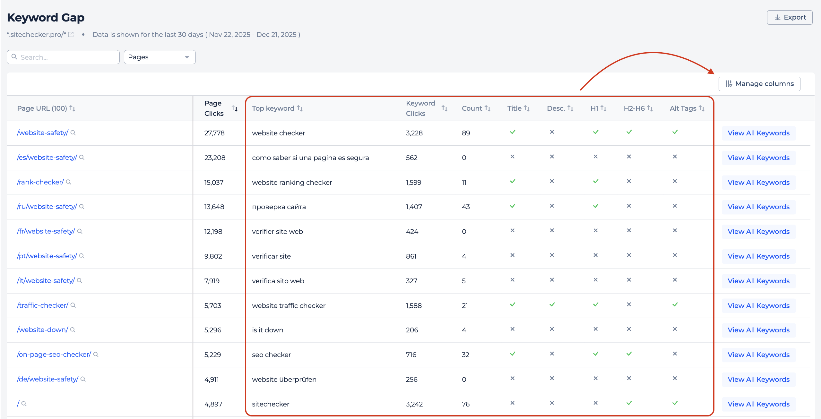Open the /on-page-seo-checker/ page link
The height and width of the screenshot is (419, 821).
54,355
